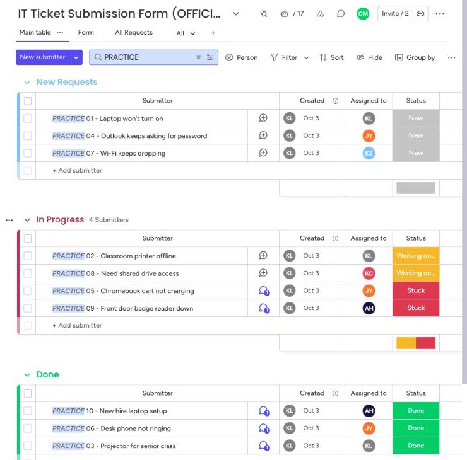Open Sort options
Screen dimensions: 467x460
pos(331,57)
